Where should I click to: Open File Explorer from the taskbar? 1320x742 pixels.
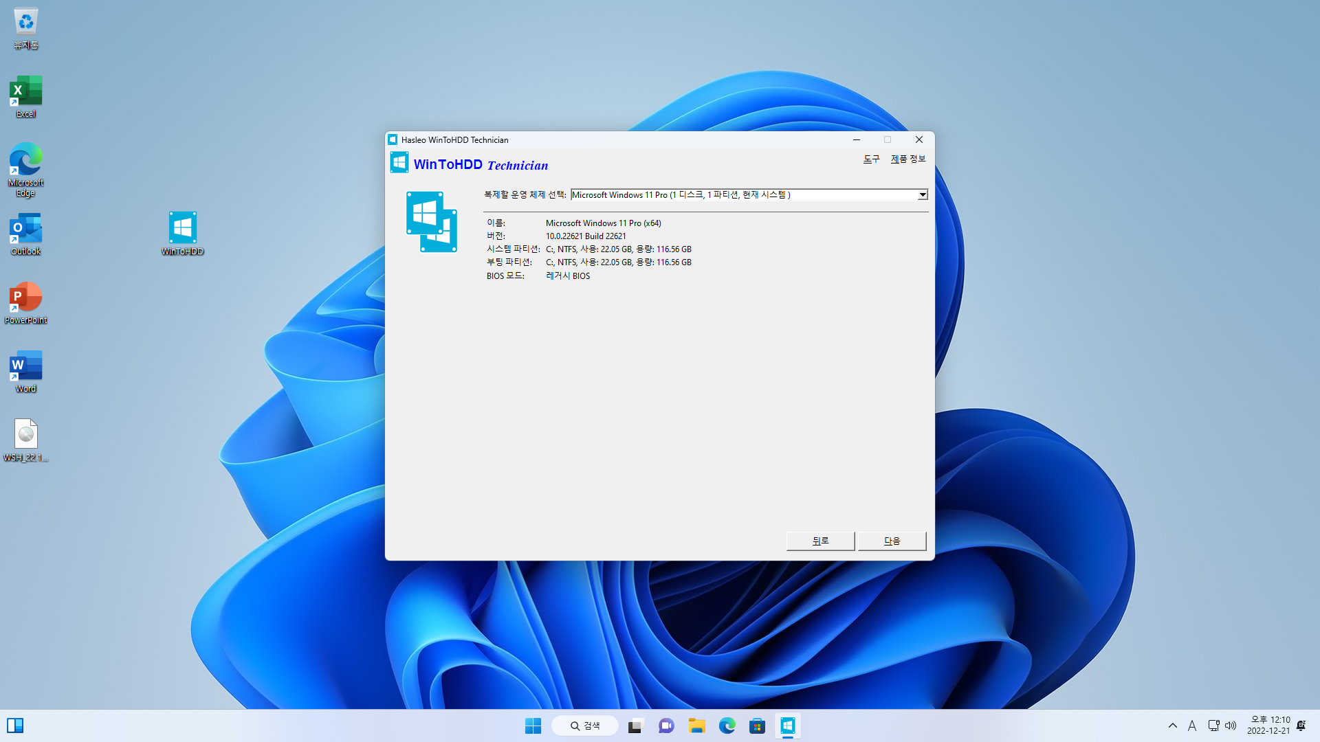[697, 726]
